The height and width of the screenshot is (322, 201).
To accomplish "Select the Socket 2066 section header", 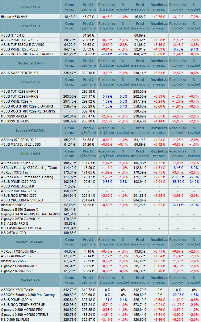I will click(30, 82).
